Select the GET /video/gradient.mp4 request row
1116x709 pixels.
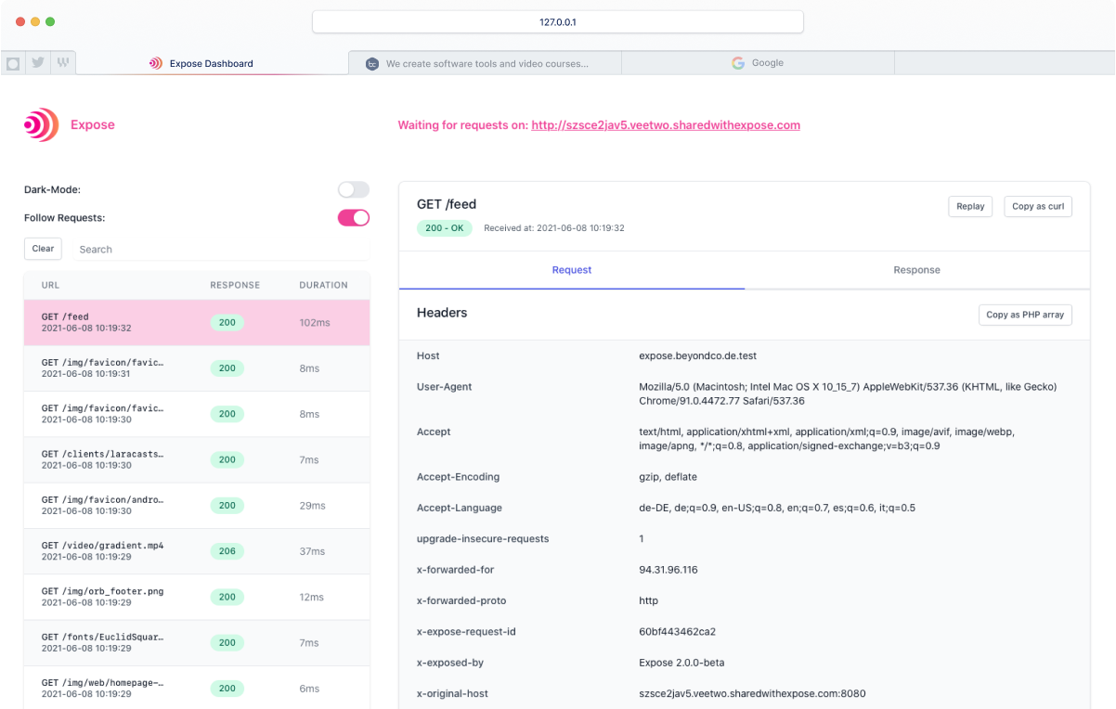[x=197, y=551]
